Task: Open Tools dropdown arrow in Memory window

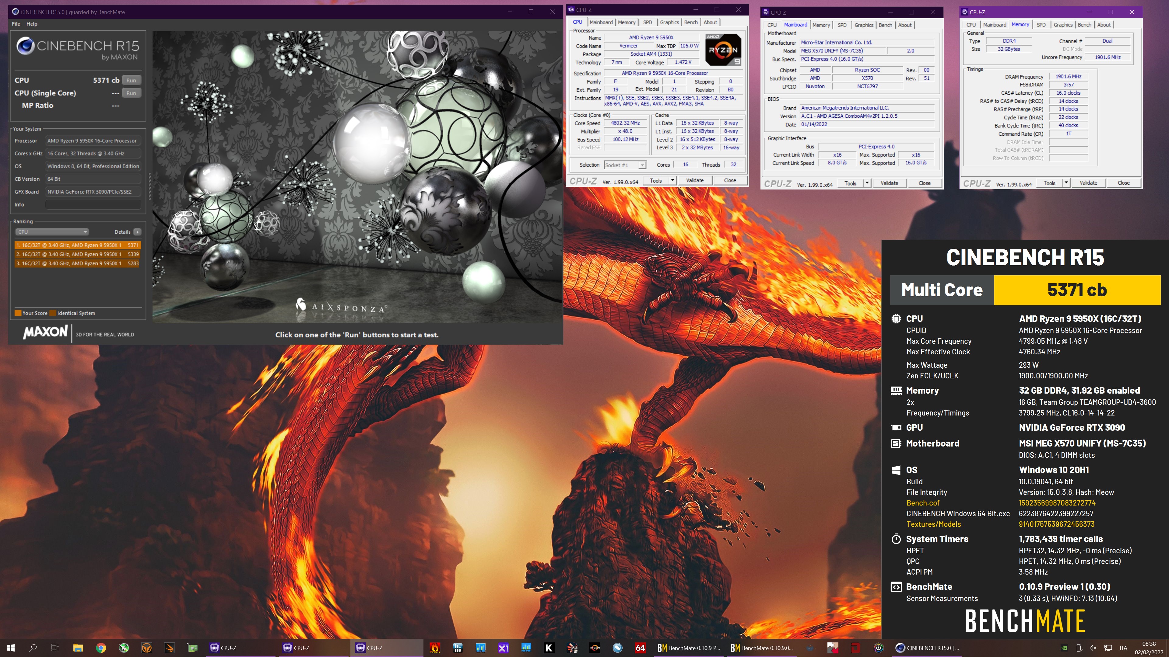Action: pos(1066,183)
